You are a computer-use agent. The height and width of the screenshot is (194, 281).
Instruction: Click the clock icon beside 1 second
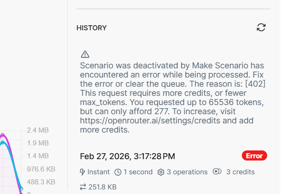pos(118,172)
